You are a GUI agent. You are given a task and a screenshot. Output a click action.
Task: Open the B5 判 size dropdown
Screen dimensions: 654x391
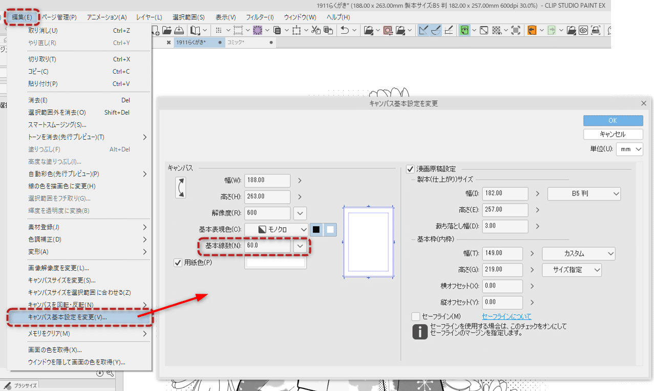584,194
